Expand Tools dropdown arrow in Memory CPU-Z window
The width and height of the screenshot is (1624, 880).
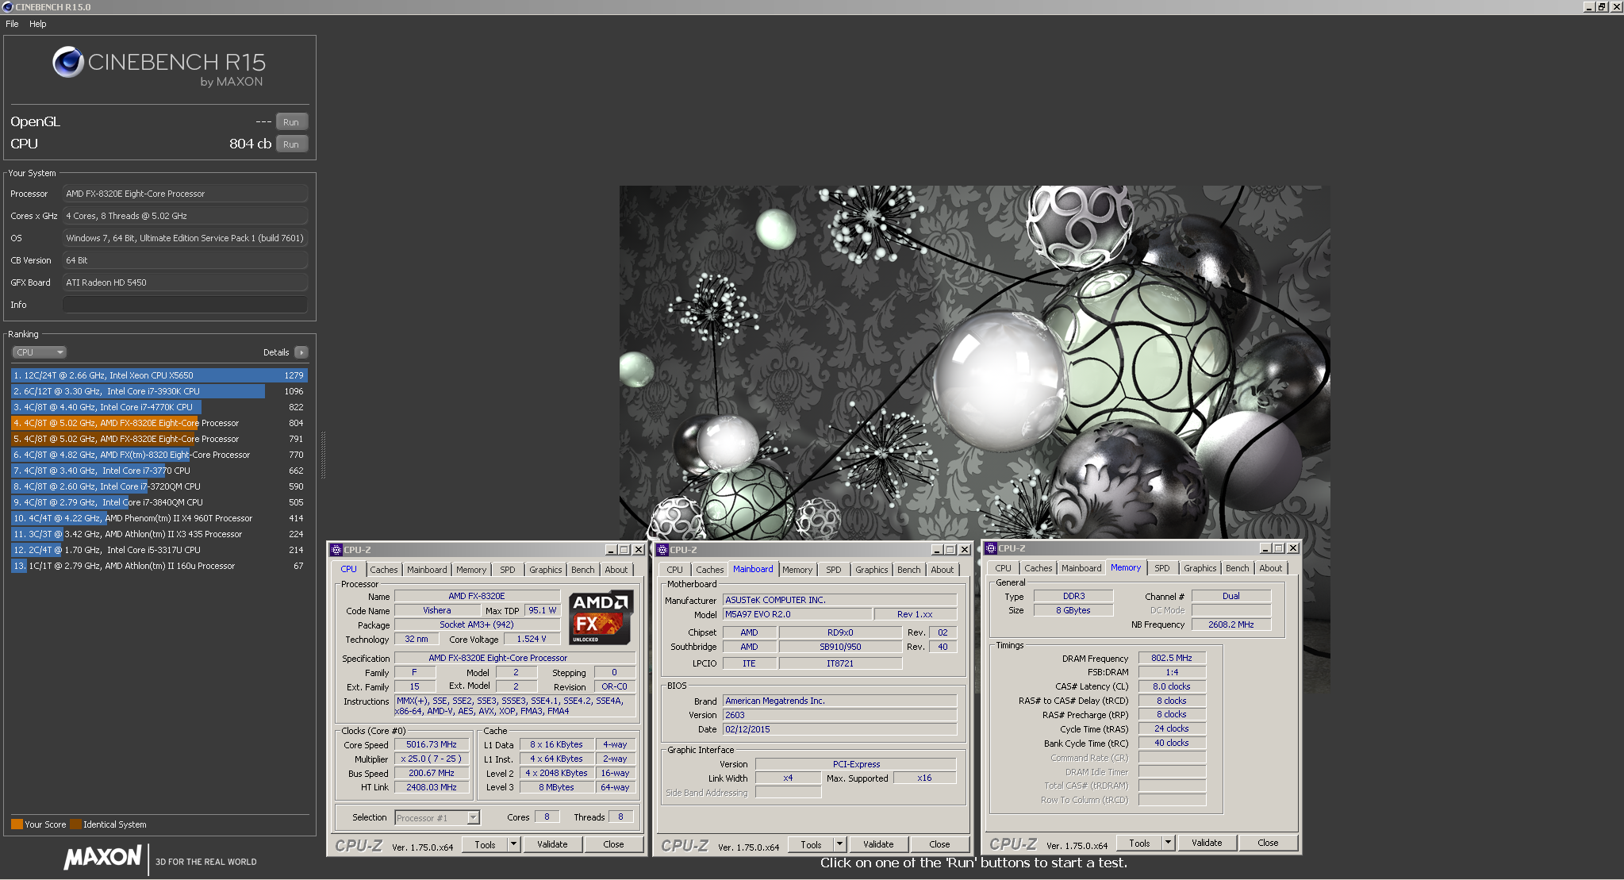click(x=1169, y=843)
